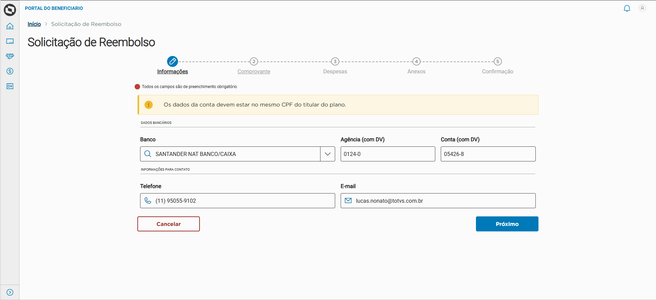Open the news document sidebar icon

10,86
